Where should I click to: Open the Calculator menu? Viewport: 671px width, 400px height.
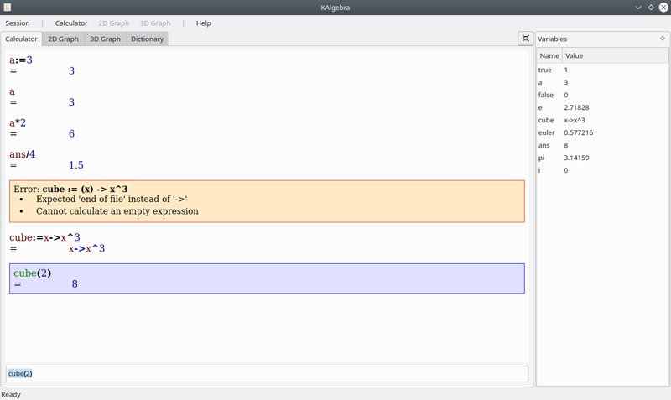click(x=71, y=23)
